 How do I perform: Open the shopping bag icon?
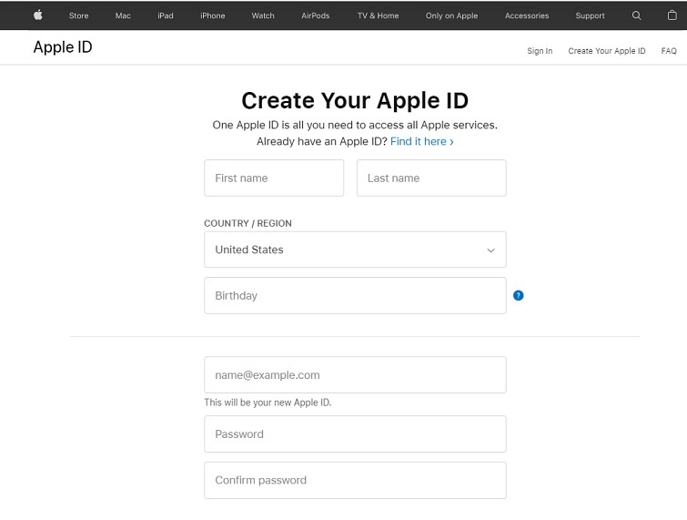672,15
